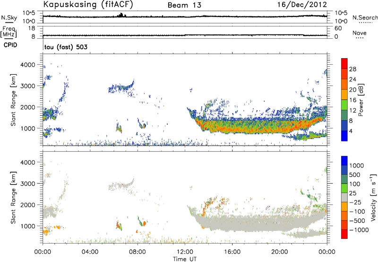Click the '3000' tick on the velocity panel
Viewport: 378px width, 262px height.
pyautogui.click(x=28, y=183)
